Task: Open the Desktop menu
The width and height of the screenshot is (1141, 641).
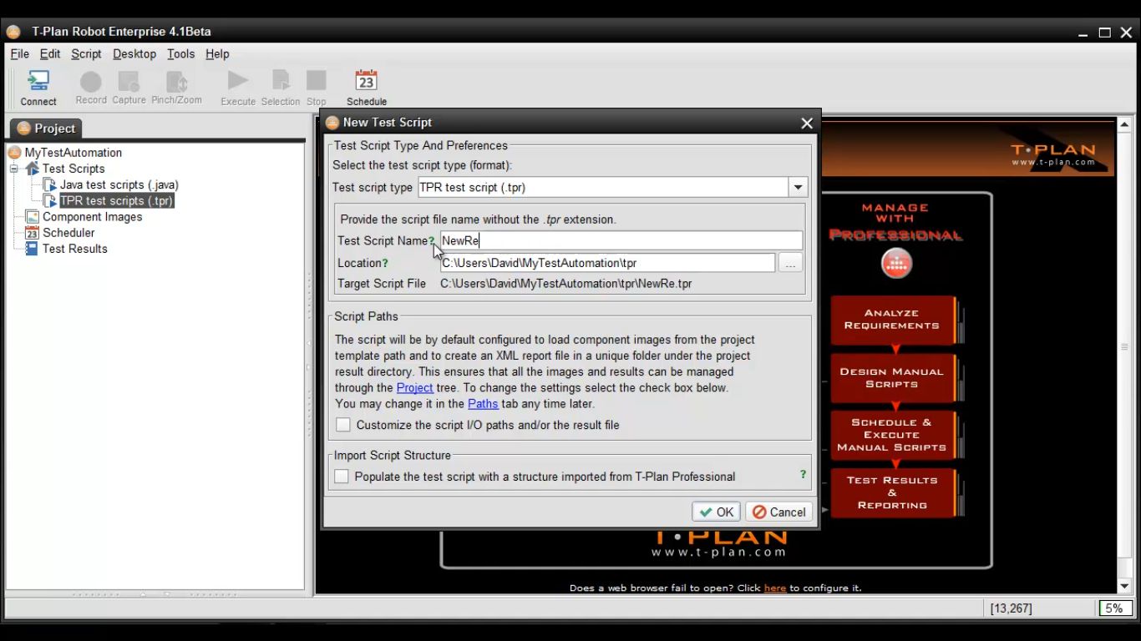Action: pyautogui.click(x=134, y=53)
